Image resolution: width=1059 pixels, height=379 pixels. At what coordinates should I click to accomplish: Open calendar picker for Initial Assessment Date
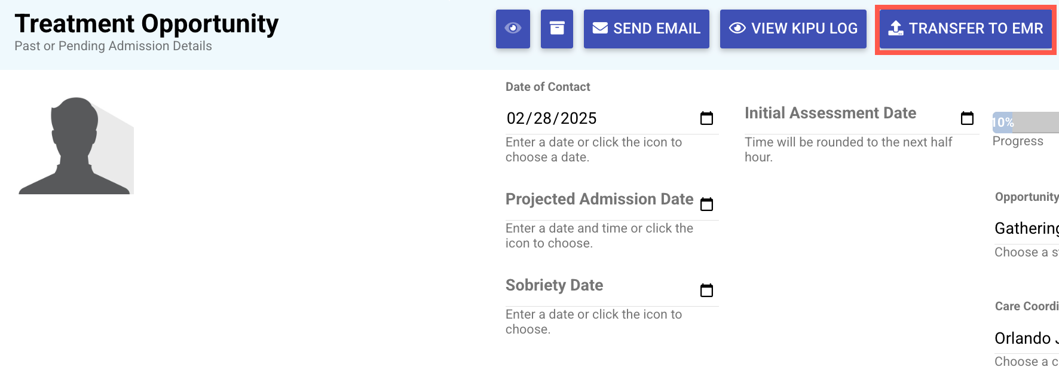(x=967, y=118)
